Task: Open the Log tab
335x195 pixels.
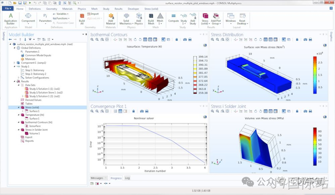Action: (x=127, y=178)
